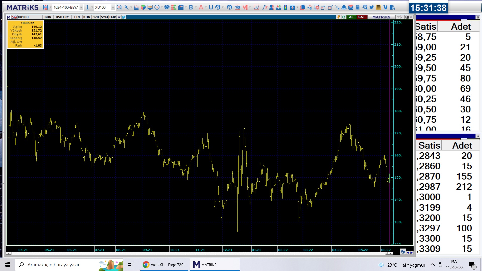Click the fx formula icon
The width and height of the screenshot is (482, 271).
pos(265,7)
